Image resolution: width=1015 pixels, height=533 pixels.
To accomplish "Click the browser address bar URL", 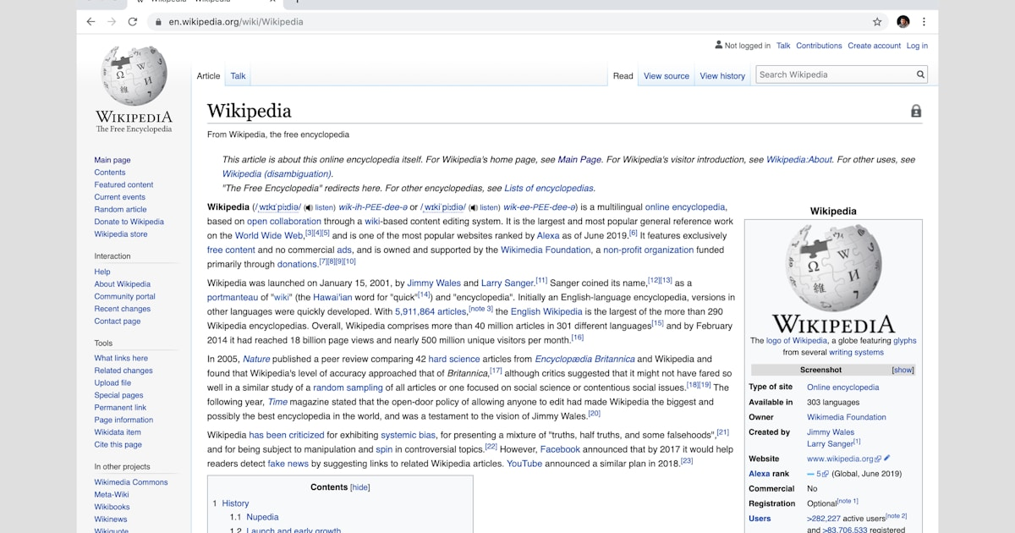I will 236,22.
